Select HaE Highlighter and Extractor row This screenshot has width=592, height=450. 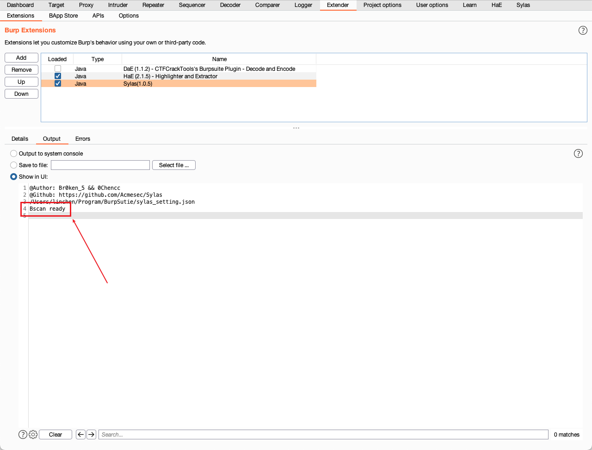click(179, 76)
